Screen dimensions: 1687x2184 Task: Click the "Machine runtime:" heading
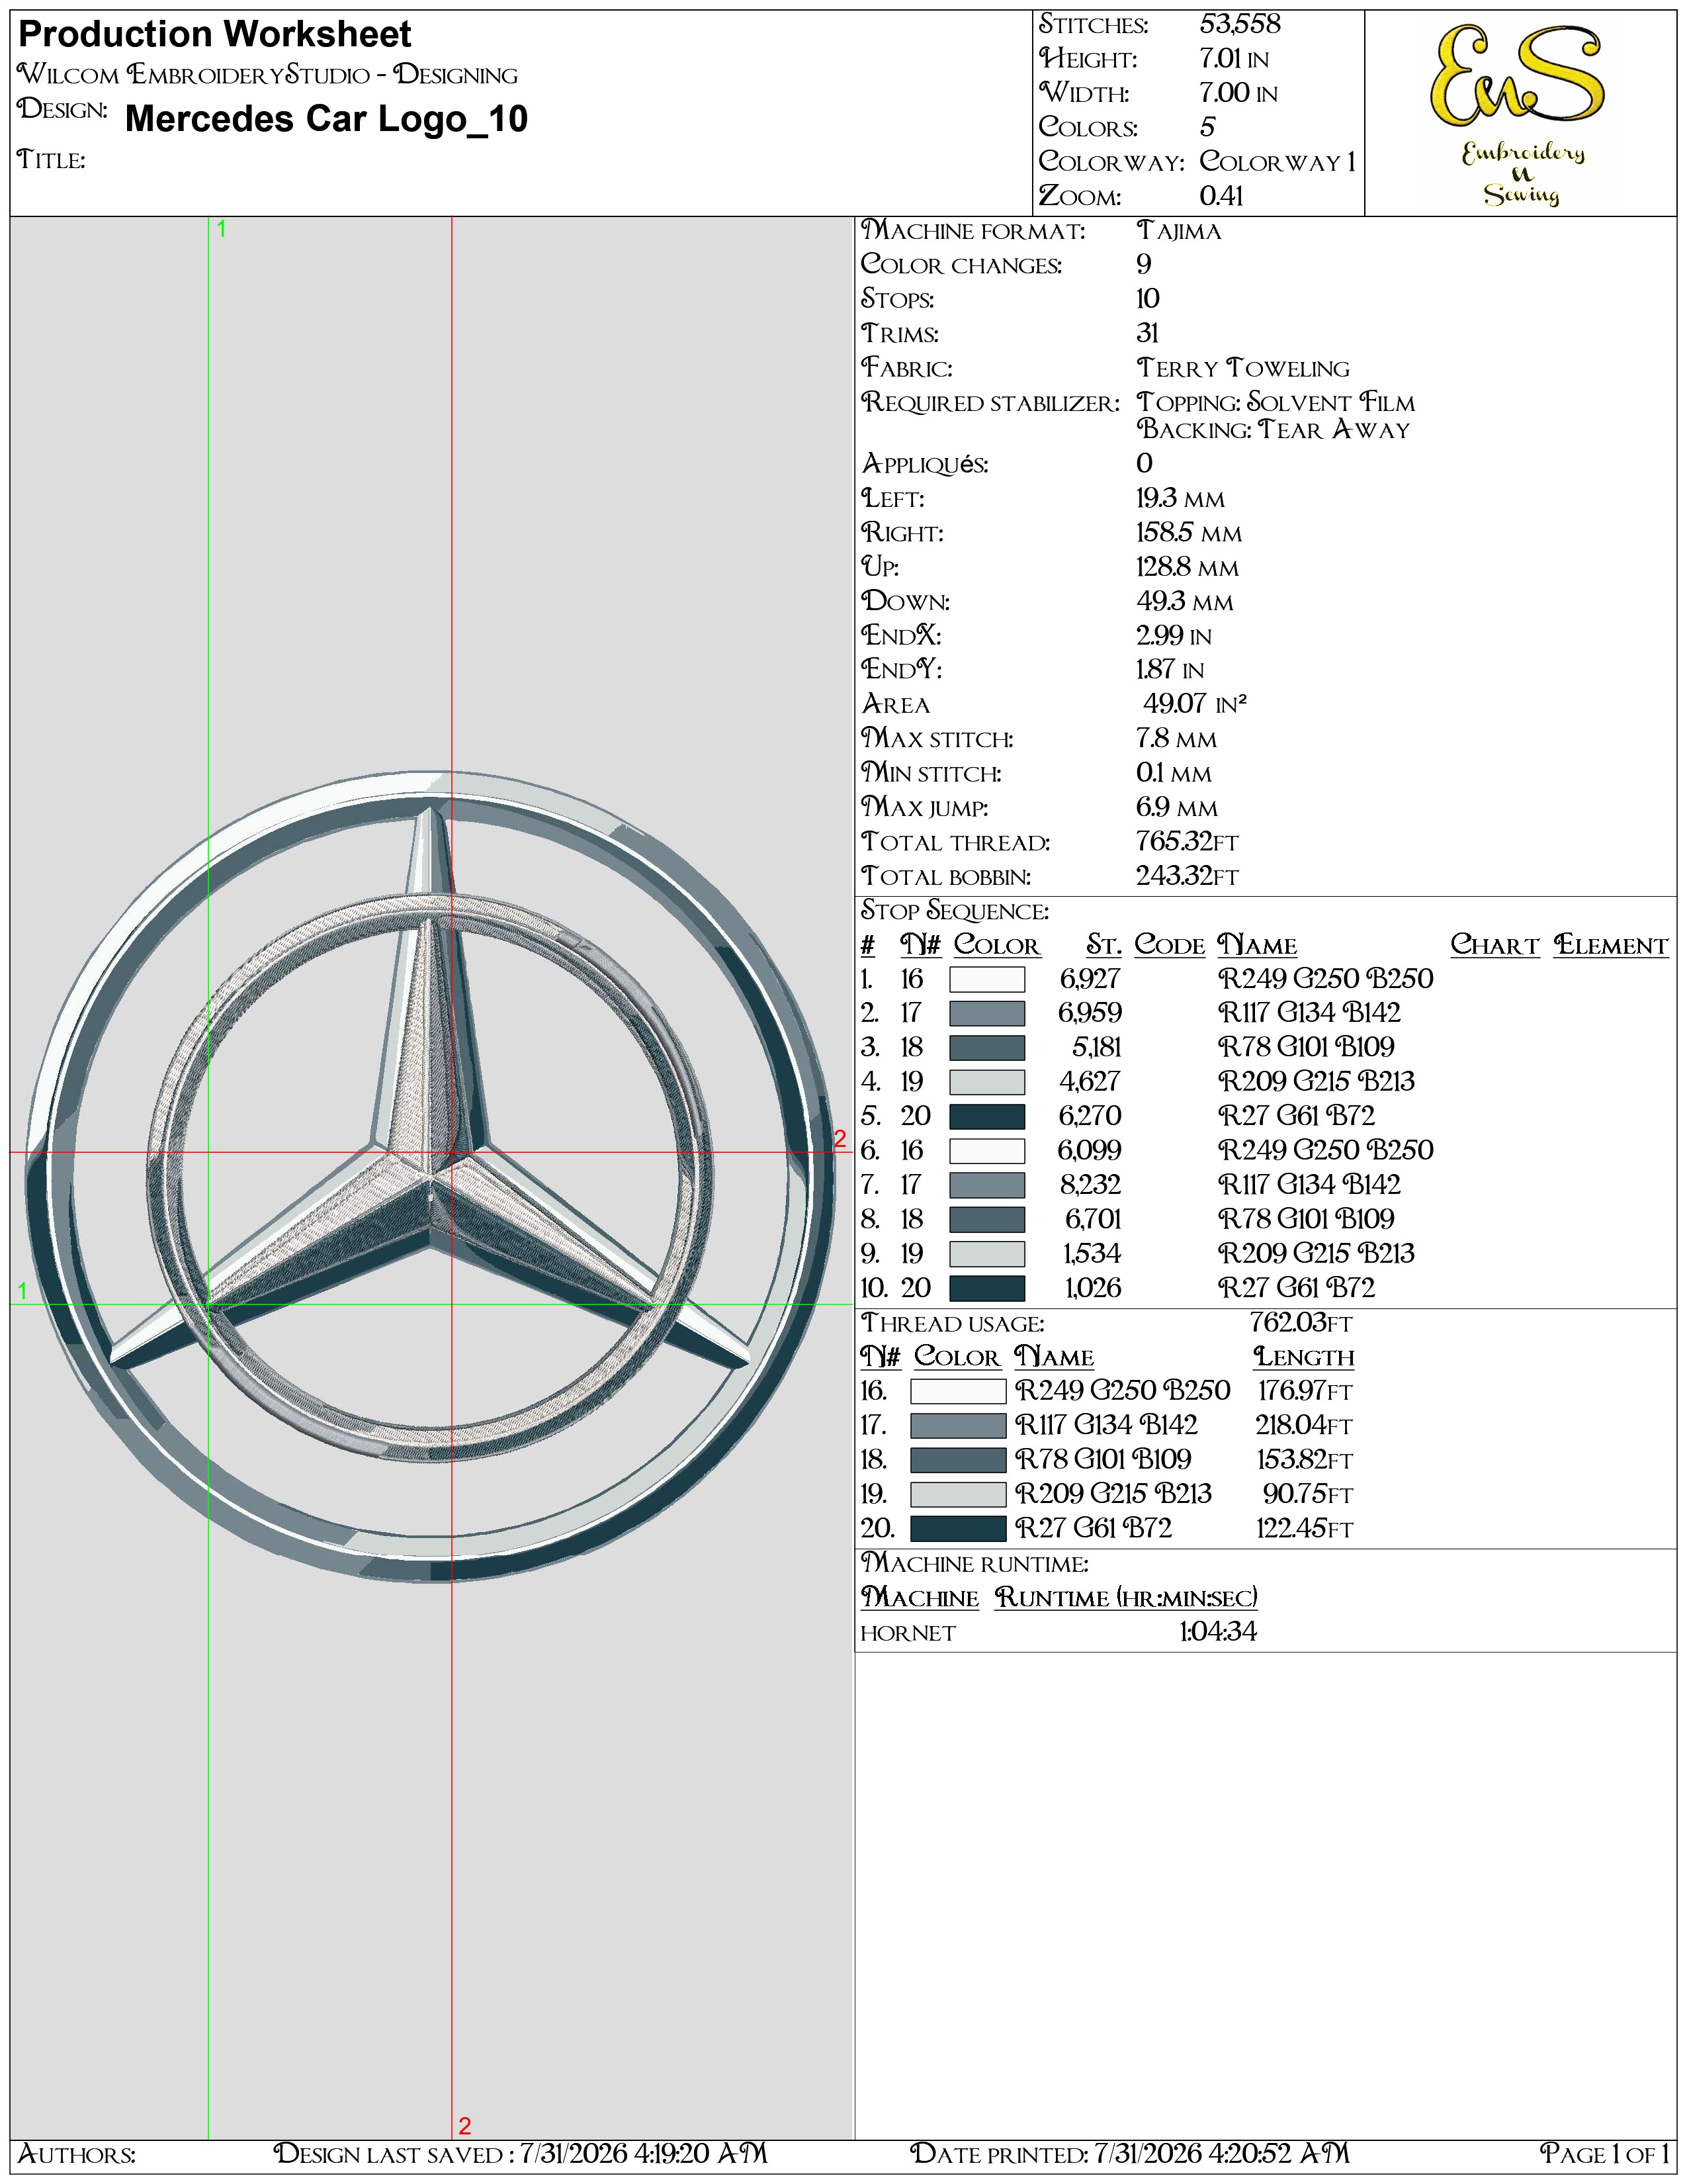974,1563
